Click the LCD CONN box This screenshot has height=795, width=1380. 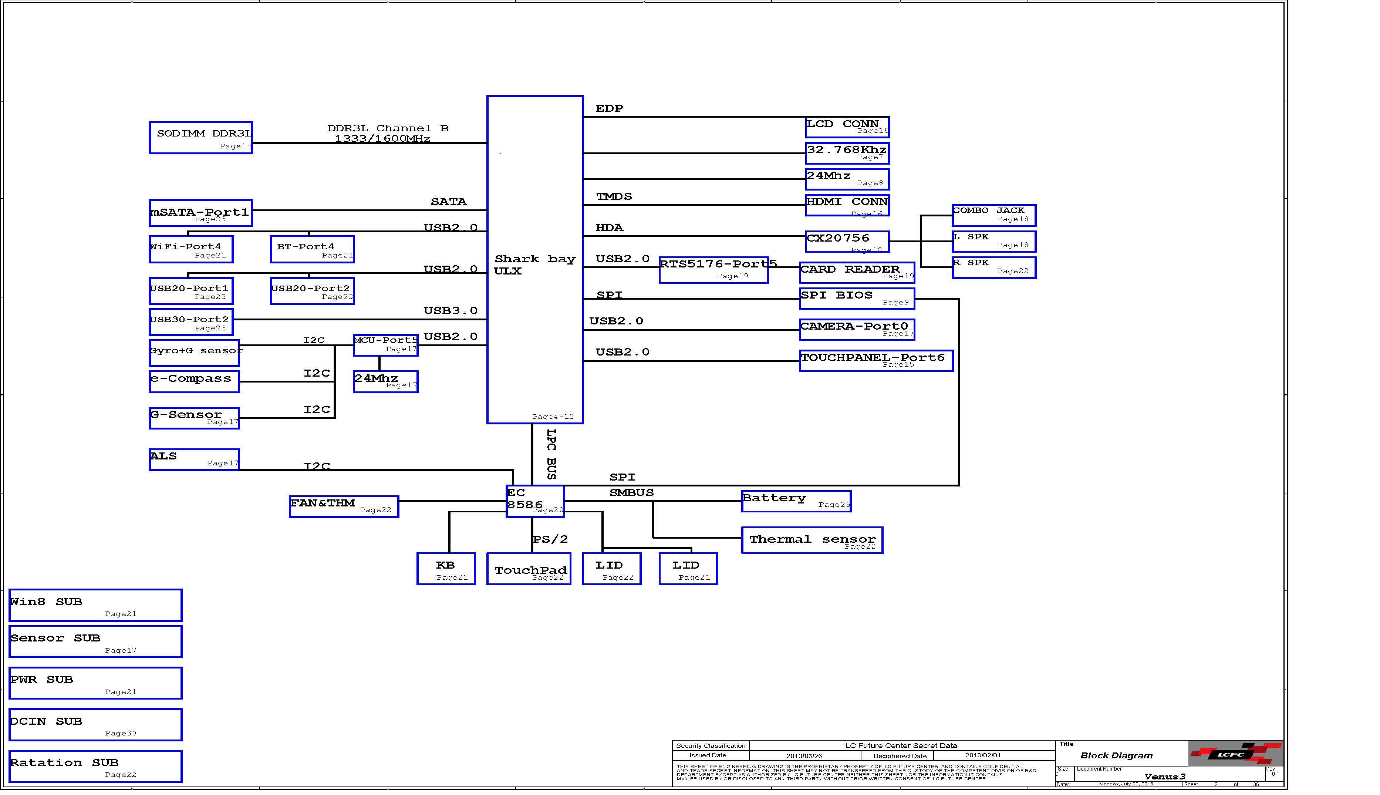pos(847,127)
